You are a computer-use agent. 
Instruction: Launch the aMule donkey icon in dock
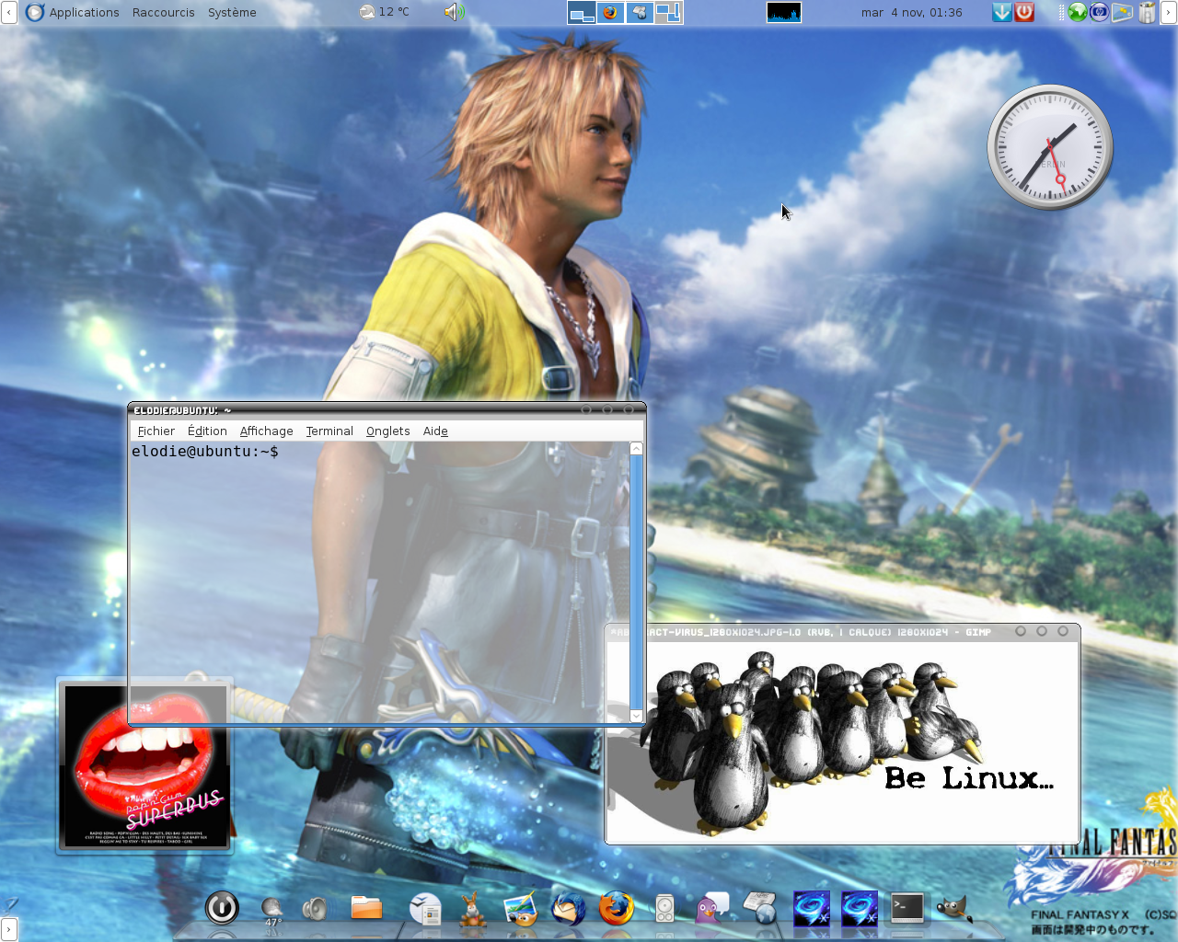pyautogui.click(x=472, y=910)
